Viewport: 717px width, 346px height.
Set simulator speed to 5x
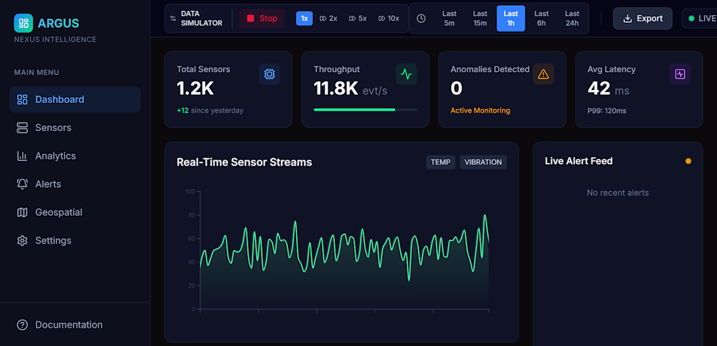(x=358, y=18)
